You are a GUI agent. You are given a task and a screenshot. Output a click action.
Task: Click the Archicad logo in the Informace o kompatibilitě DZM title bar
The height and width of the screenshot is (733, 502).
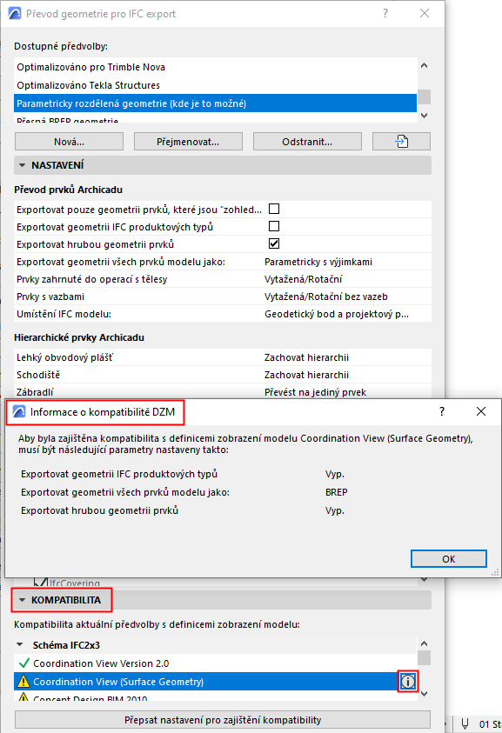(x=19, y=412)
